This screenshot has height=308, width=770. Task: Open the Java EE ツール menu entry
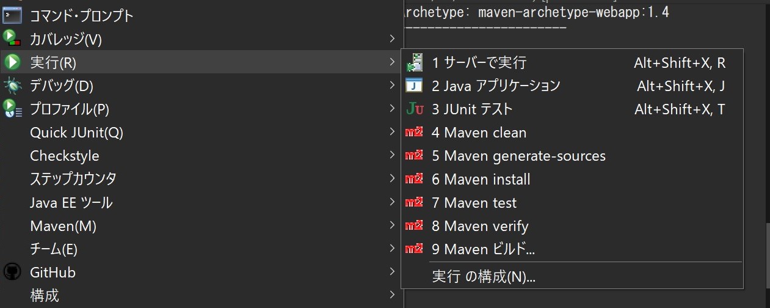click(x=200, y=202)
